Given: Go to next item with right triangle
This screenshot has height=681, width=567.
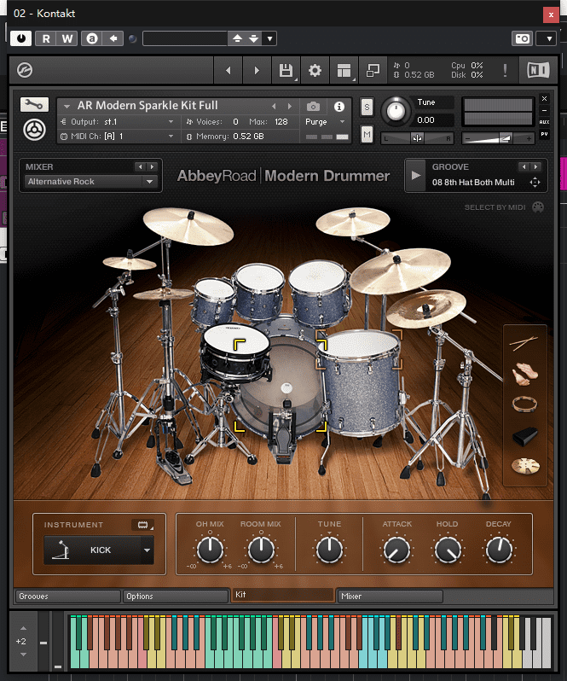Looking at the screenshot, I should coord(257,70).
